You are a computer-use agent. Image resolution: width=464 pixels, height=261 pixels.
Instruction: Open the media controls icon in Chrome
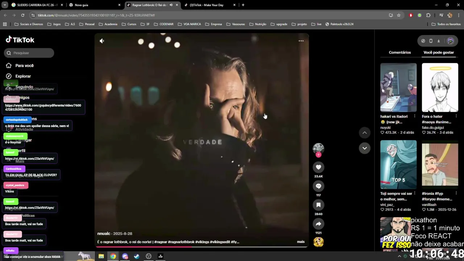click(441, 15)
